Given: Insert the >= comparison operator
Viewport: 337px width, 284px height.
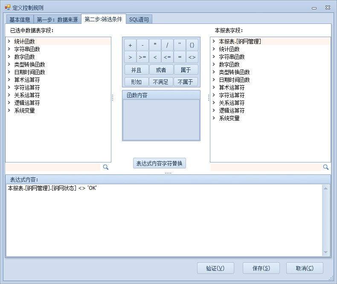Looking at the screenshot, I should click(142, 57).
